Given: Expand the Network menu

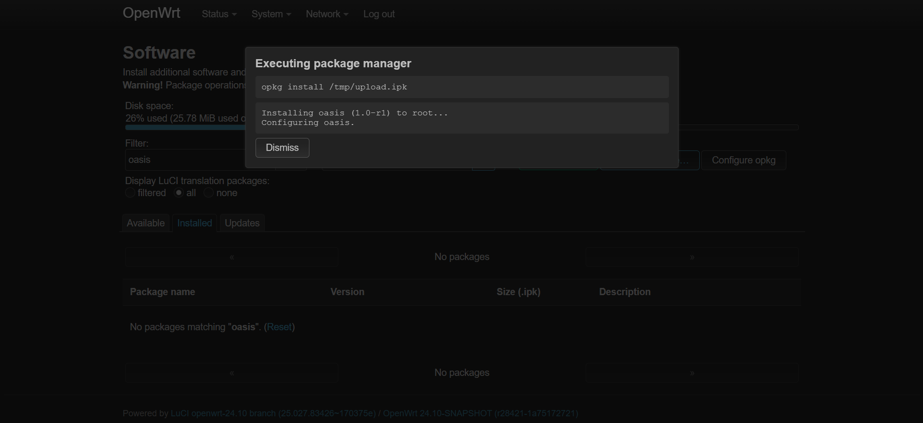Looking at the screenshot, I should pos(327,14).
